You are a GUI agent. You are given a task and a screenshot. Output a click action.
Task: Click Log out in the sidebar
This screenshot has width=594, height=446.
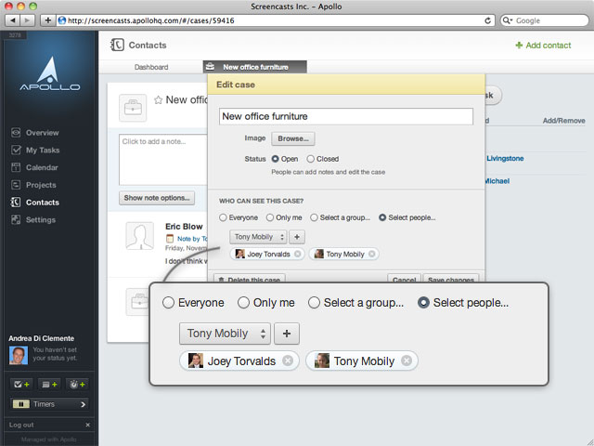click(x=21, y=425)
